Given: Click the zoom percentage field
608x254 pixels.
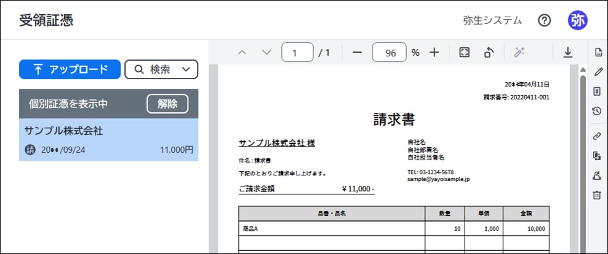Looking at the screenshot, I should coord(390,53).
